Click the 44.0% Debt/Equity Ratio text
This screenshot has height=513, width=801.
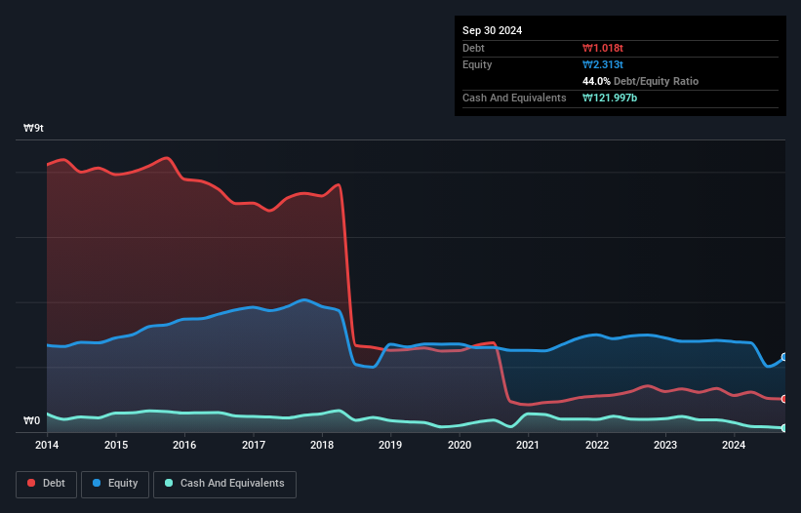coord(640,81)
